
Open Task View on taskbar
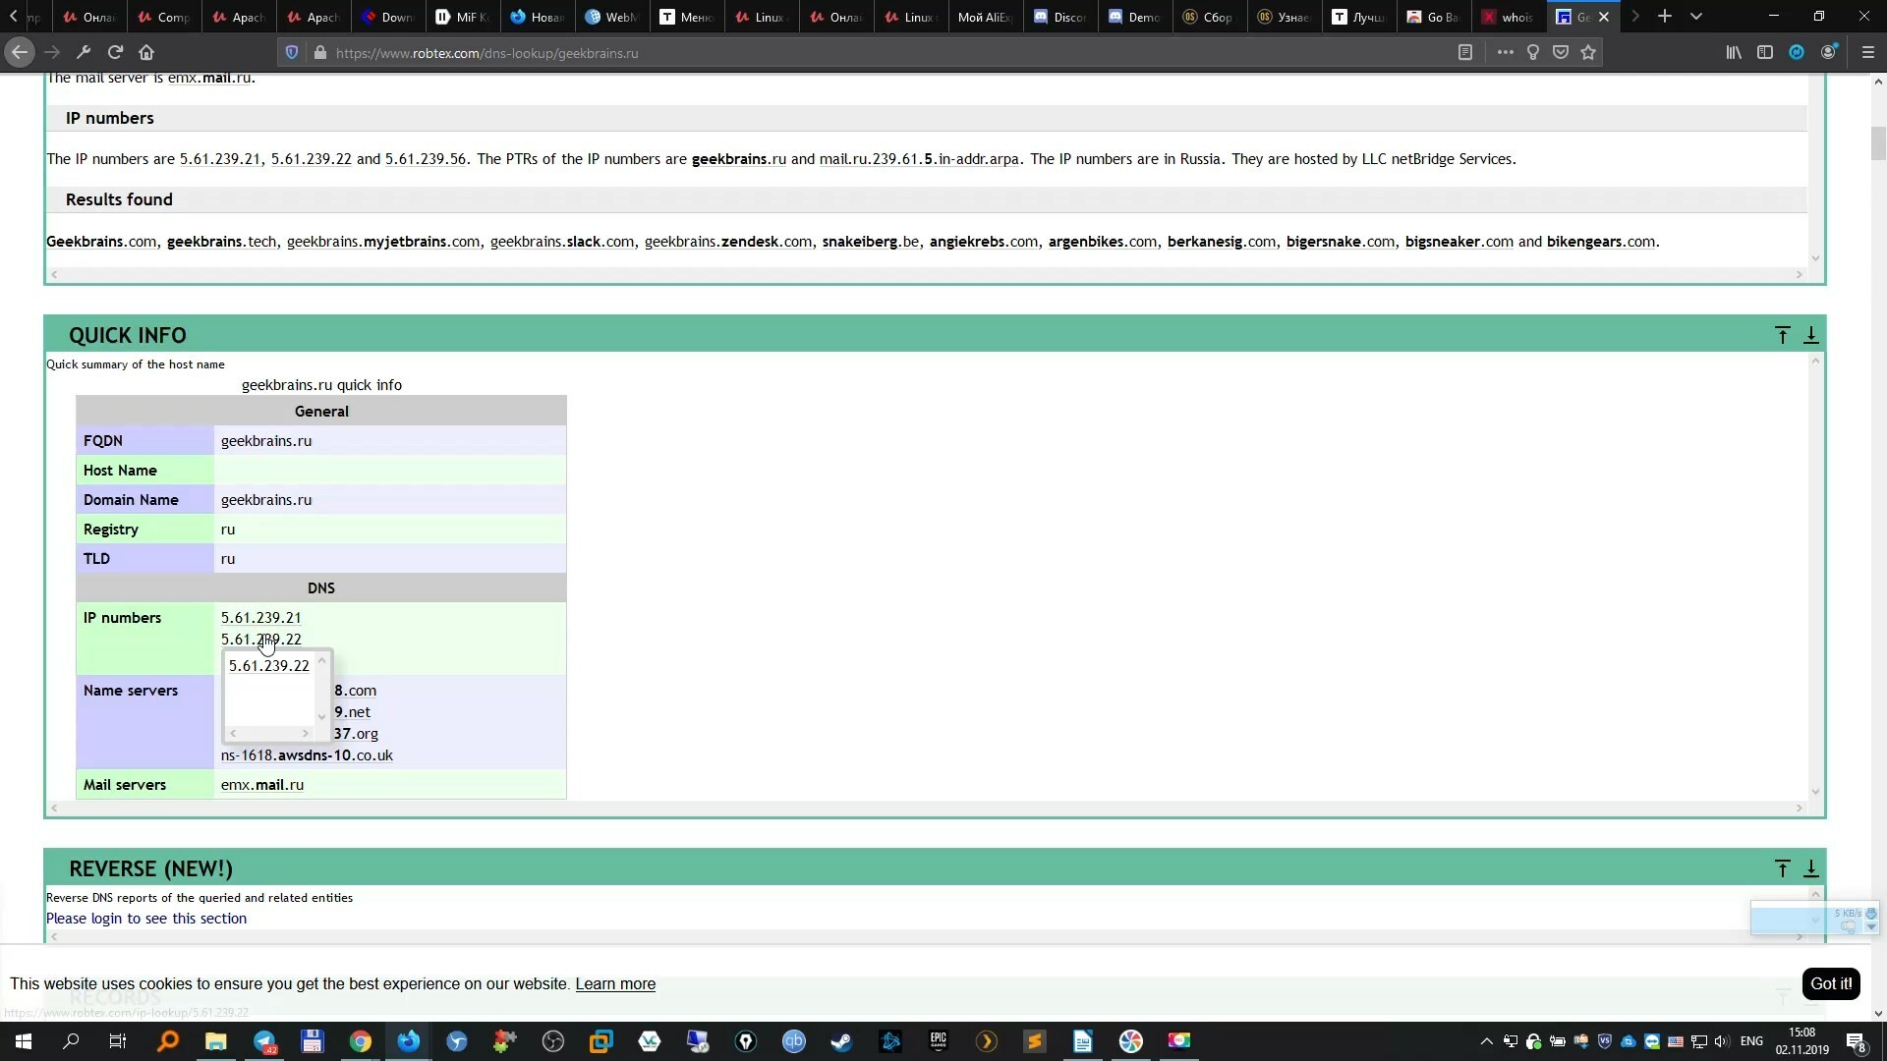pos(118,1041)
